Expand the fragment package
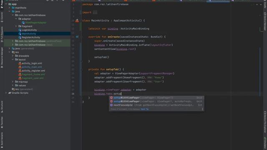Screen dimensions: 267x150 pos(16,26)
